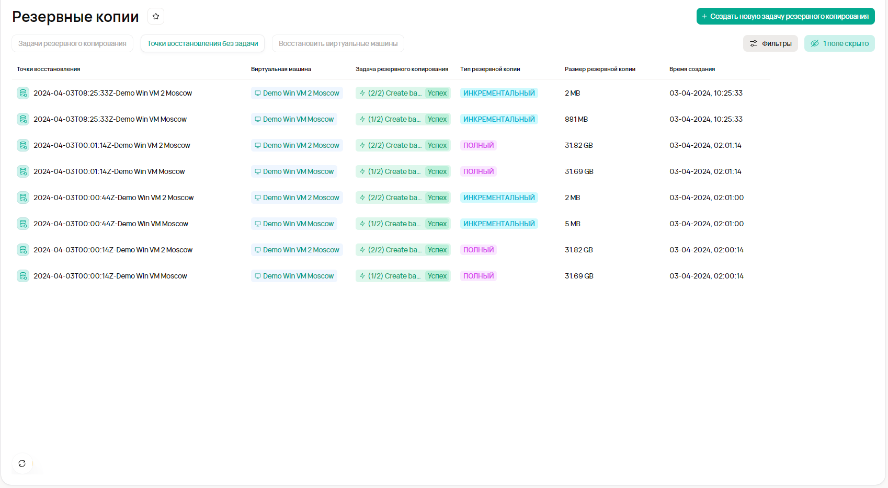
Task: Click the favorite star icon beside the title
Action: [156, 17]
